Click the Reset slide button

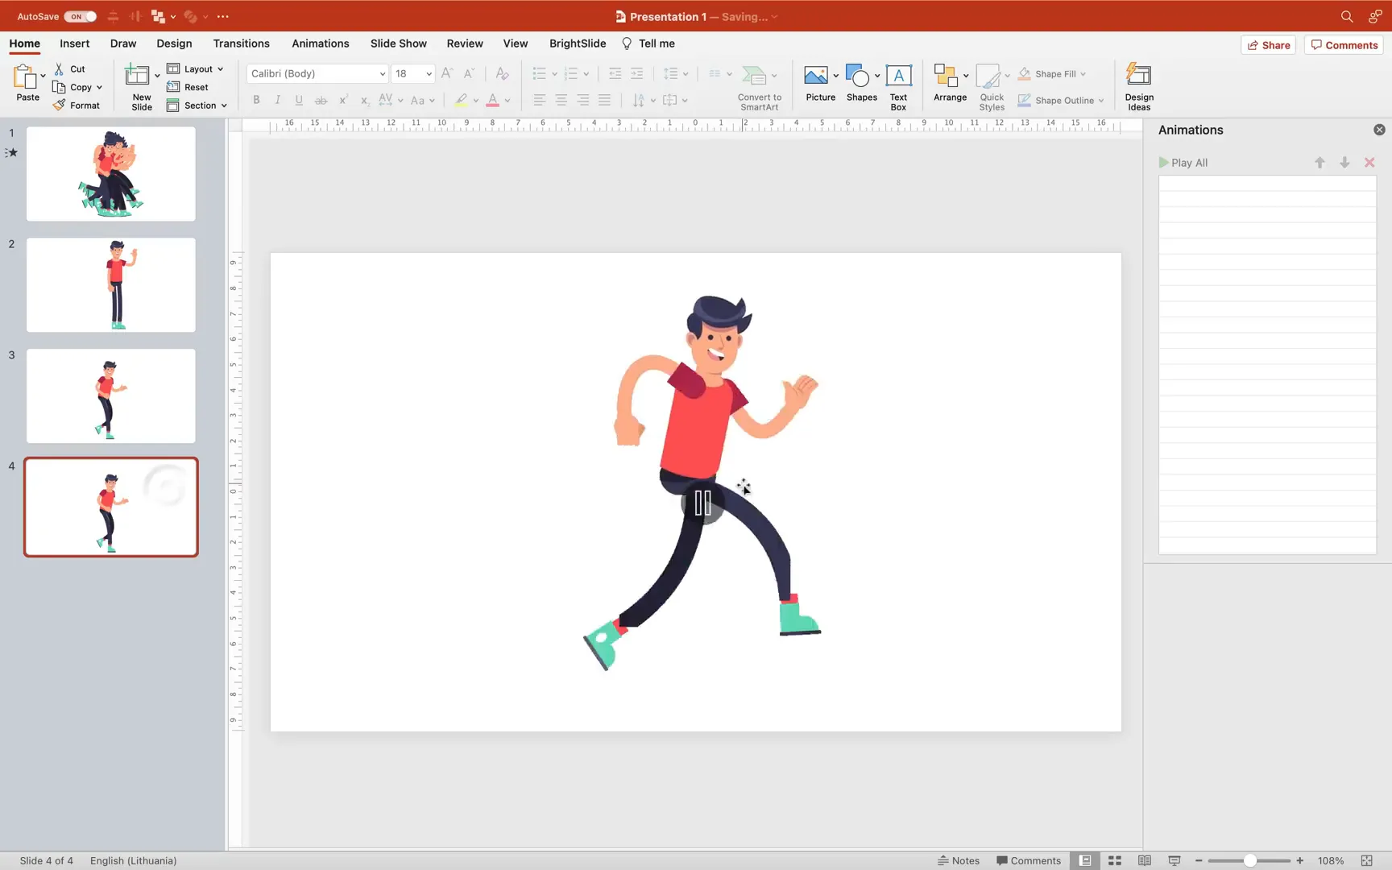(188, 87)
